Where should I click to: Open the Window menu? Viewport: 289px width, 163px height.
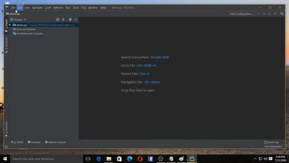pyautogui.click(x=93, y=8)
